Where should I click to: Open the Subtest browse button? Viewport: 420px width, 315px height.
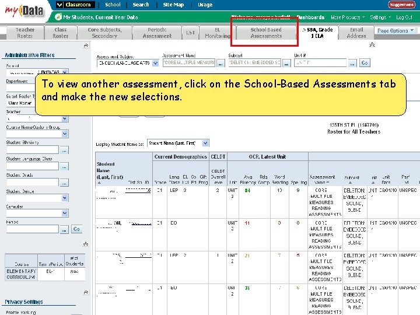(286, 64)
